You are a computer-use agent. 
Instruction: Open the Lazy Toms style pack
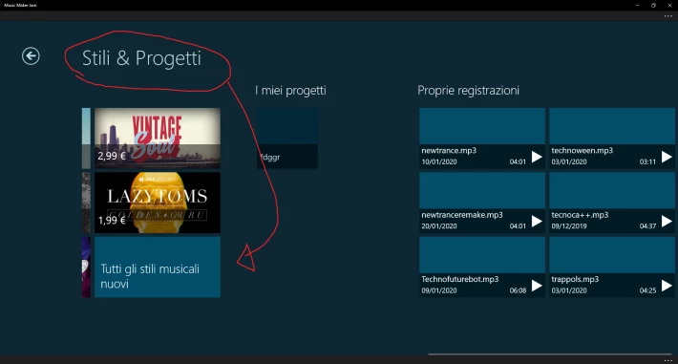coord(158,203)
